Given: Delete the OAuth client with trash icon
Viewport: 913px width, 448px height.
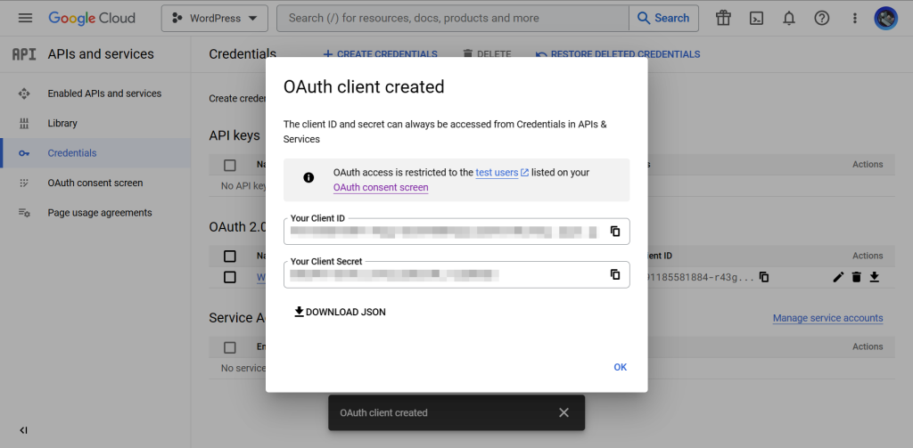Looking at the screenshot, I should click(x=856, y=277).
